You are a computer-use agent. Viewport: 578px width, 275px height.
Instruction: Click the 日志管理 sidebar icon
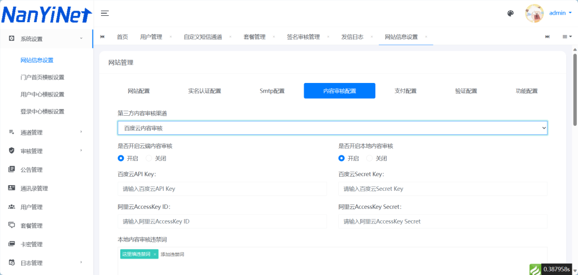pyautogui.click(x=11, y=263)
